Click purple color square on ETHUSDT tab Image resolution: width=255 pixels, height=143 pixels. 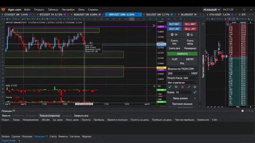pyautogui.click(x=30, y=15)
